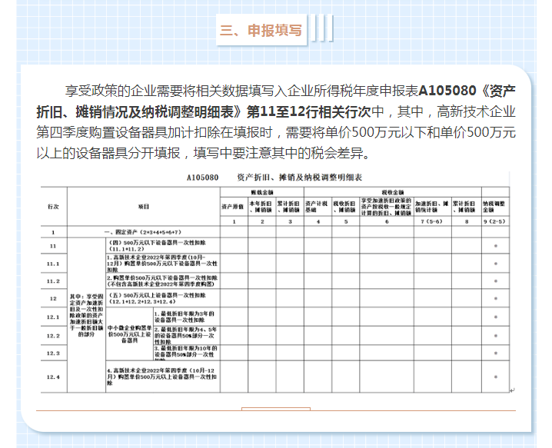
Task: Click the asterisk in row 12.4
Action: (496, 377)
